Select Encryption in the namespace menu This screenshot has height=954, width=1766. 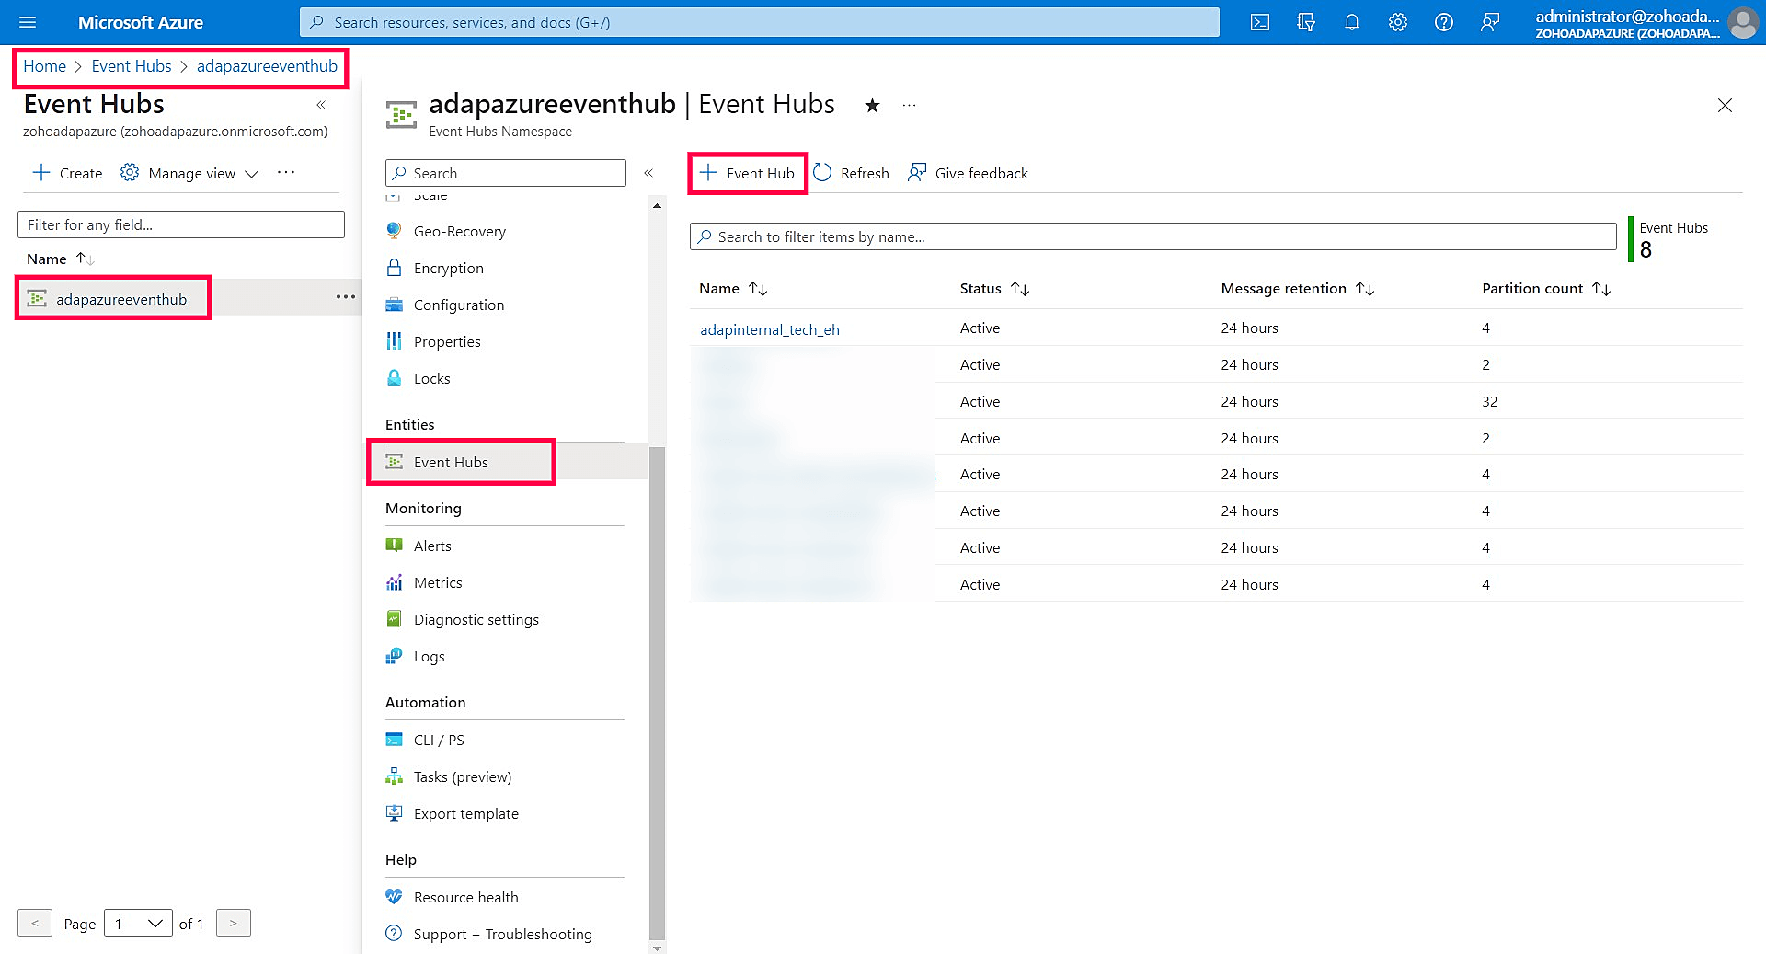pos(448,268)
